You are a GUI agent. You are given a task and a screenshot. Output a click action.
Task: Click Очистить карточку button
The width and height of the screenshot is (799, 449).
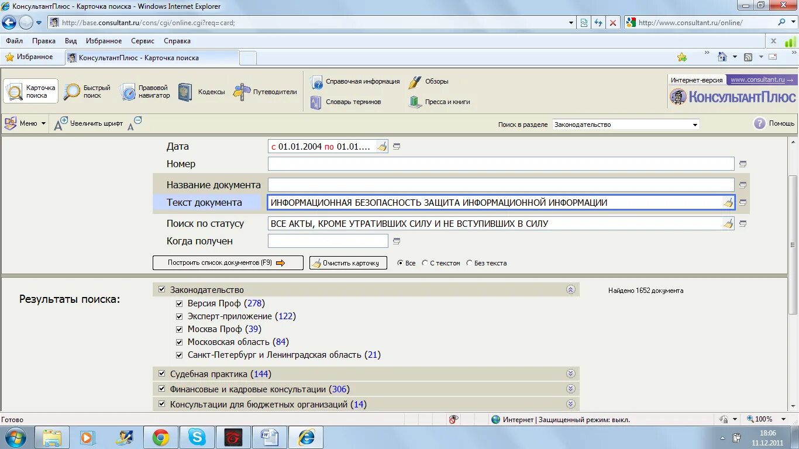point(348,263)
